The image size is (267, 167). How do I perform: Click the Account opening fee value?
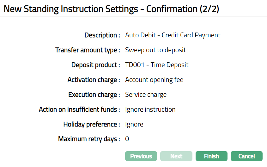[154, 80]
